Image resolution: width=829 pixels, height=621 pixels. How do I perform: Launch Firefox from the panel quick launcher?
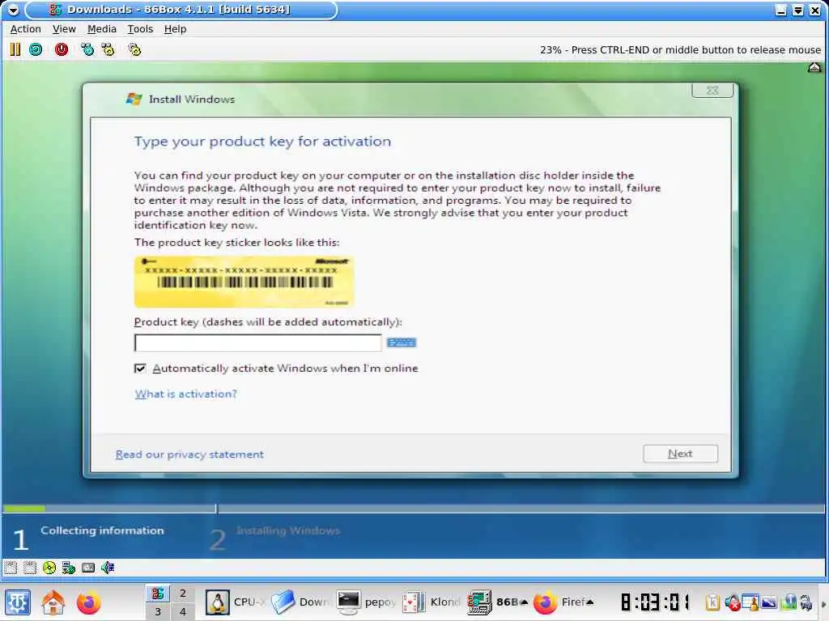[x=88, y=602]
